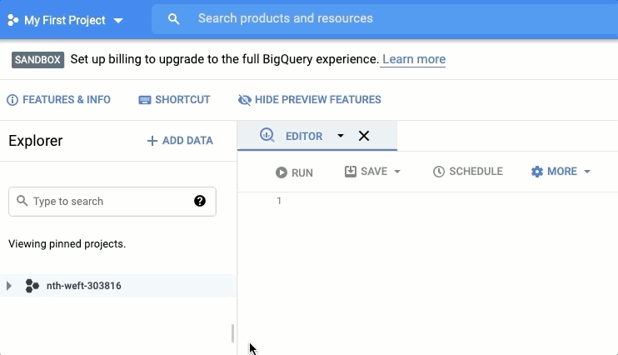Click the query Editor tab icon
The height and width of the screenshot is (355, 618).
click(267, 136)
